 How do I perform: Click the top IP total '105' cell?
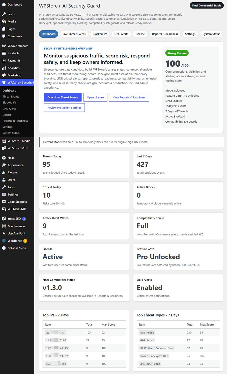pyautogui.click(x=89, y=333)
